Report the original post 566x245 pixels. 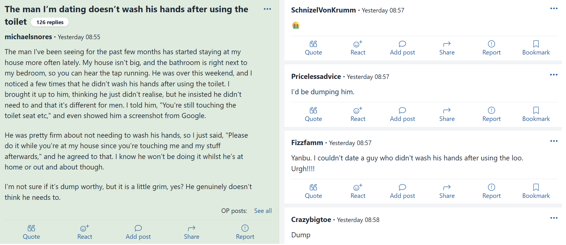[245, 232]
